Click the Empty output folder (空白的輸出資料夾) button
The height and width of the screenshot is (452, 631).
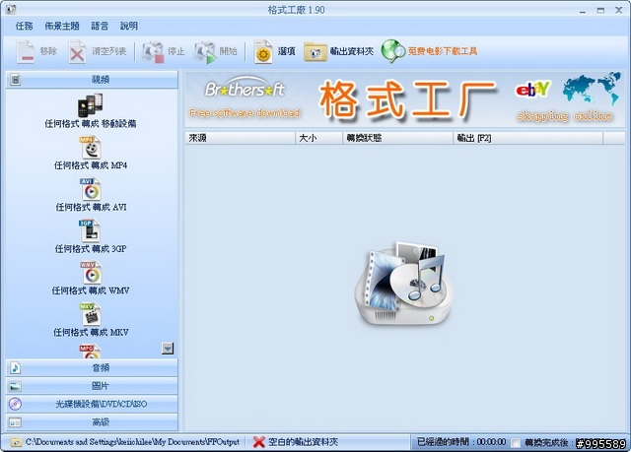tap(296, 442)
